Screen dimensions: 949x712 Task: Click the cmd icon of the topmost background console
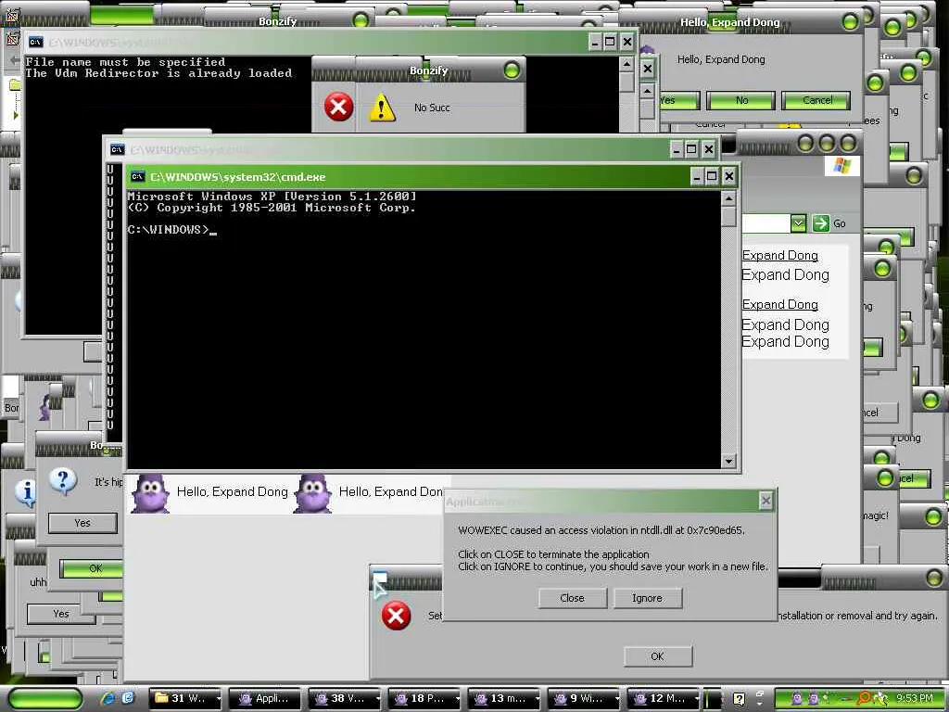click(x=36, y=42)
